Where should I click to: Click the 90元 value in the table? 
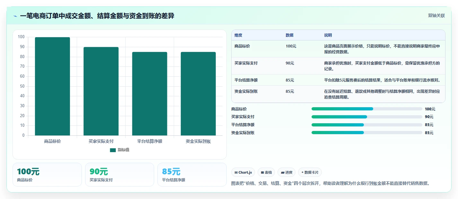tap(290, 63)
